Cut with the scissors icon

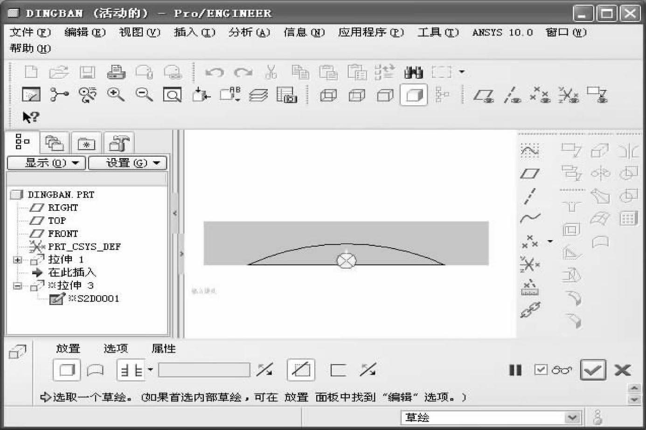271,72
